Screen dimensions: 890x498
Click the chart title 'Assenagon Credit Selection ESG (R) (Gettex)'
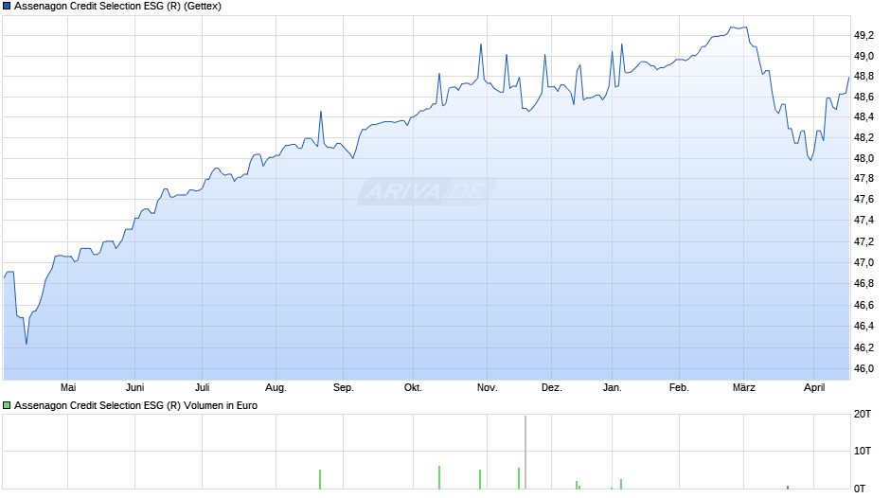117,7
